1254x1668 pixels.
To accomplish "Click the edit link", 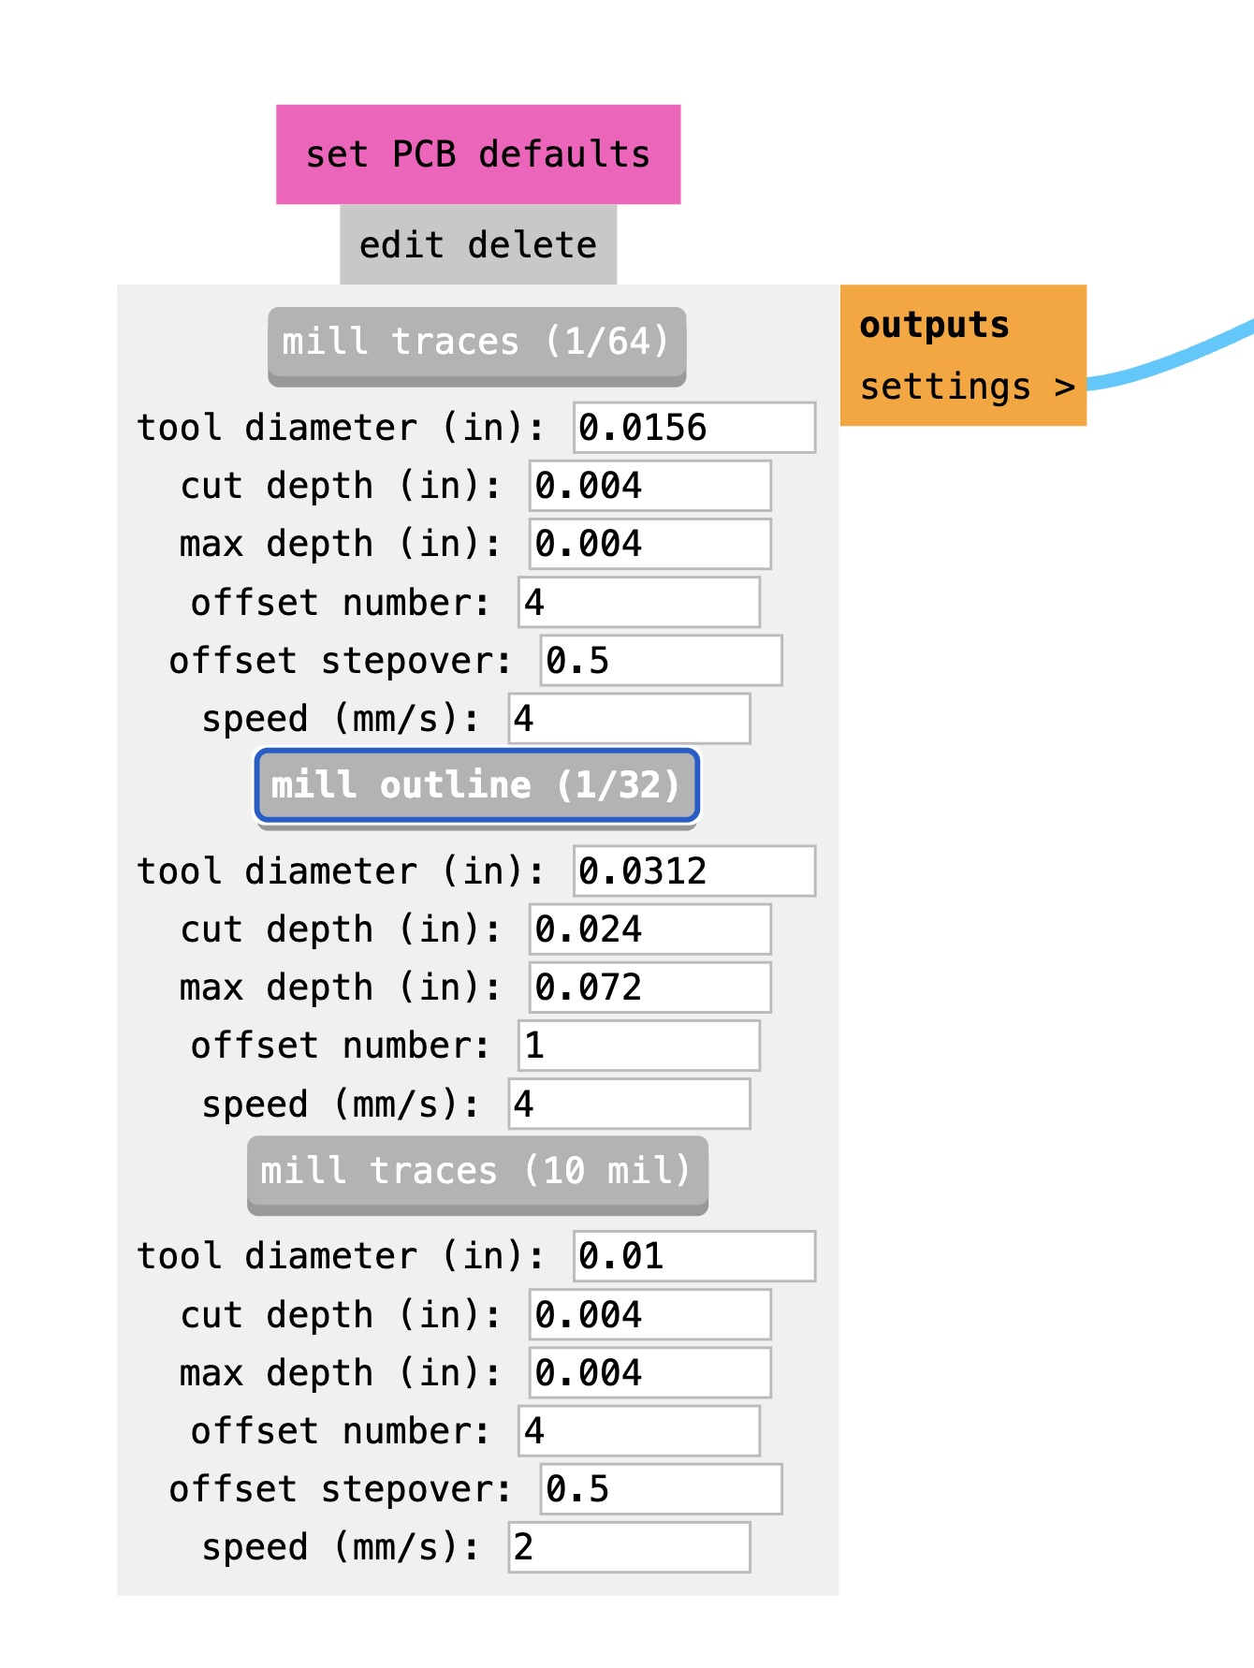I will click(401, 245).
